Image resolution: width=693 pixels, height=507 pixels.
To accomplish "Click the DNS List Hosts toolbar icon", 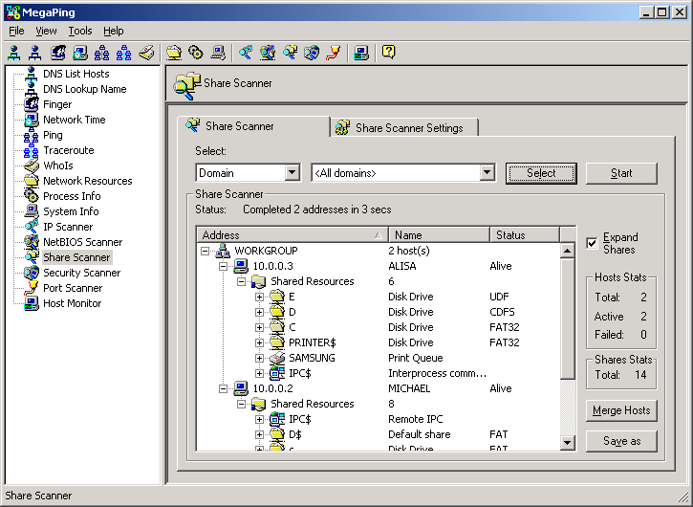I will (x=14, y=53).
